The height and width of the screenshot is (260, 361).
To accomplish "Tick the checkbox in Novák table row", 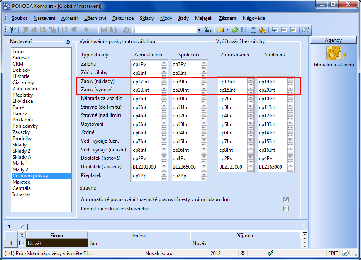I will click(22, 243).
